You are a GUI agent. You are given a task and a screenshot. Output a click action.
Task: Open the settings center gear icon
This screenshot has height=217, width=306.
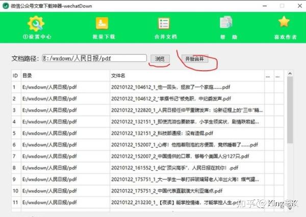click(36, 23)
